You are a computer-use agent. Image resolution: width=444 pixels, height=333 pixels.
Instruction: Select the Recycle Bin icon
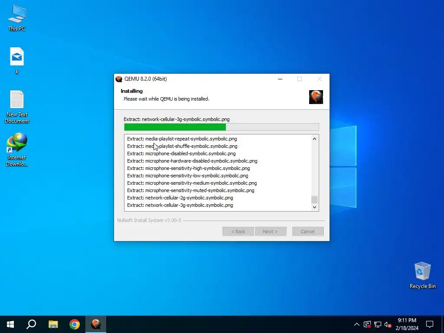pyautogui.click(x=422, y=275)
